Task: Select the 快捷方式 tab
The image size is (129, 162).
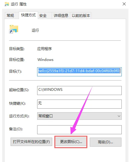Action: click(x=28, y=15)
